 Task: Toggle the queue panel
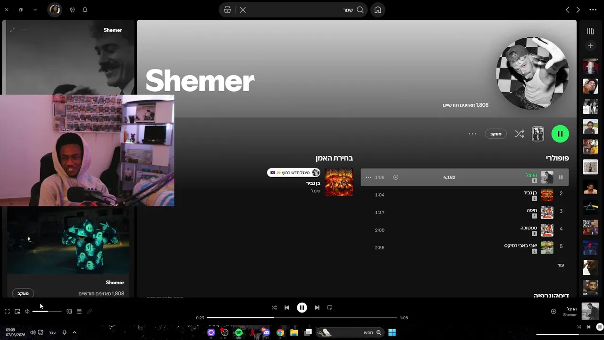tap(79, 311)
